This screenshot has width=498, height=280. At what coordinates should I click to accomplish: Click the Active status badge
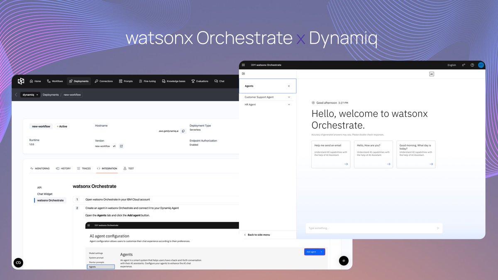pos(62,127)
